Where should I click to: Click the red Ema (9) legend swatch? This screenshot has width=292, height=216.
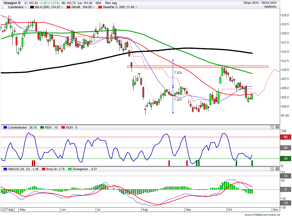pyautogui.click(x=44, y=169)
